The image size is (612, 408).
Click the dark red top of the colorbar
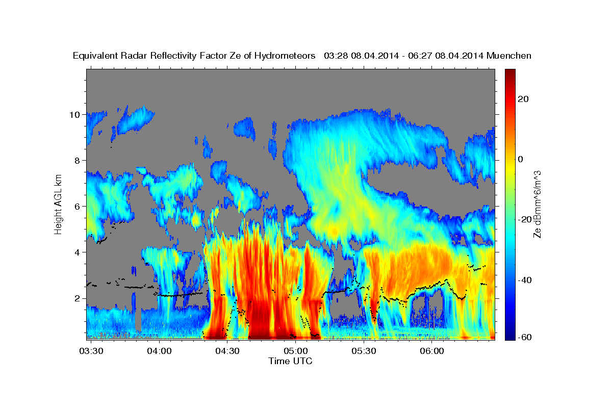509,73
